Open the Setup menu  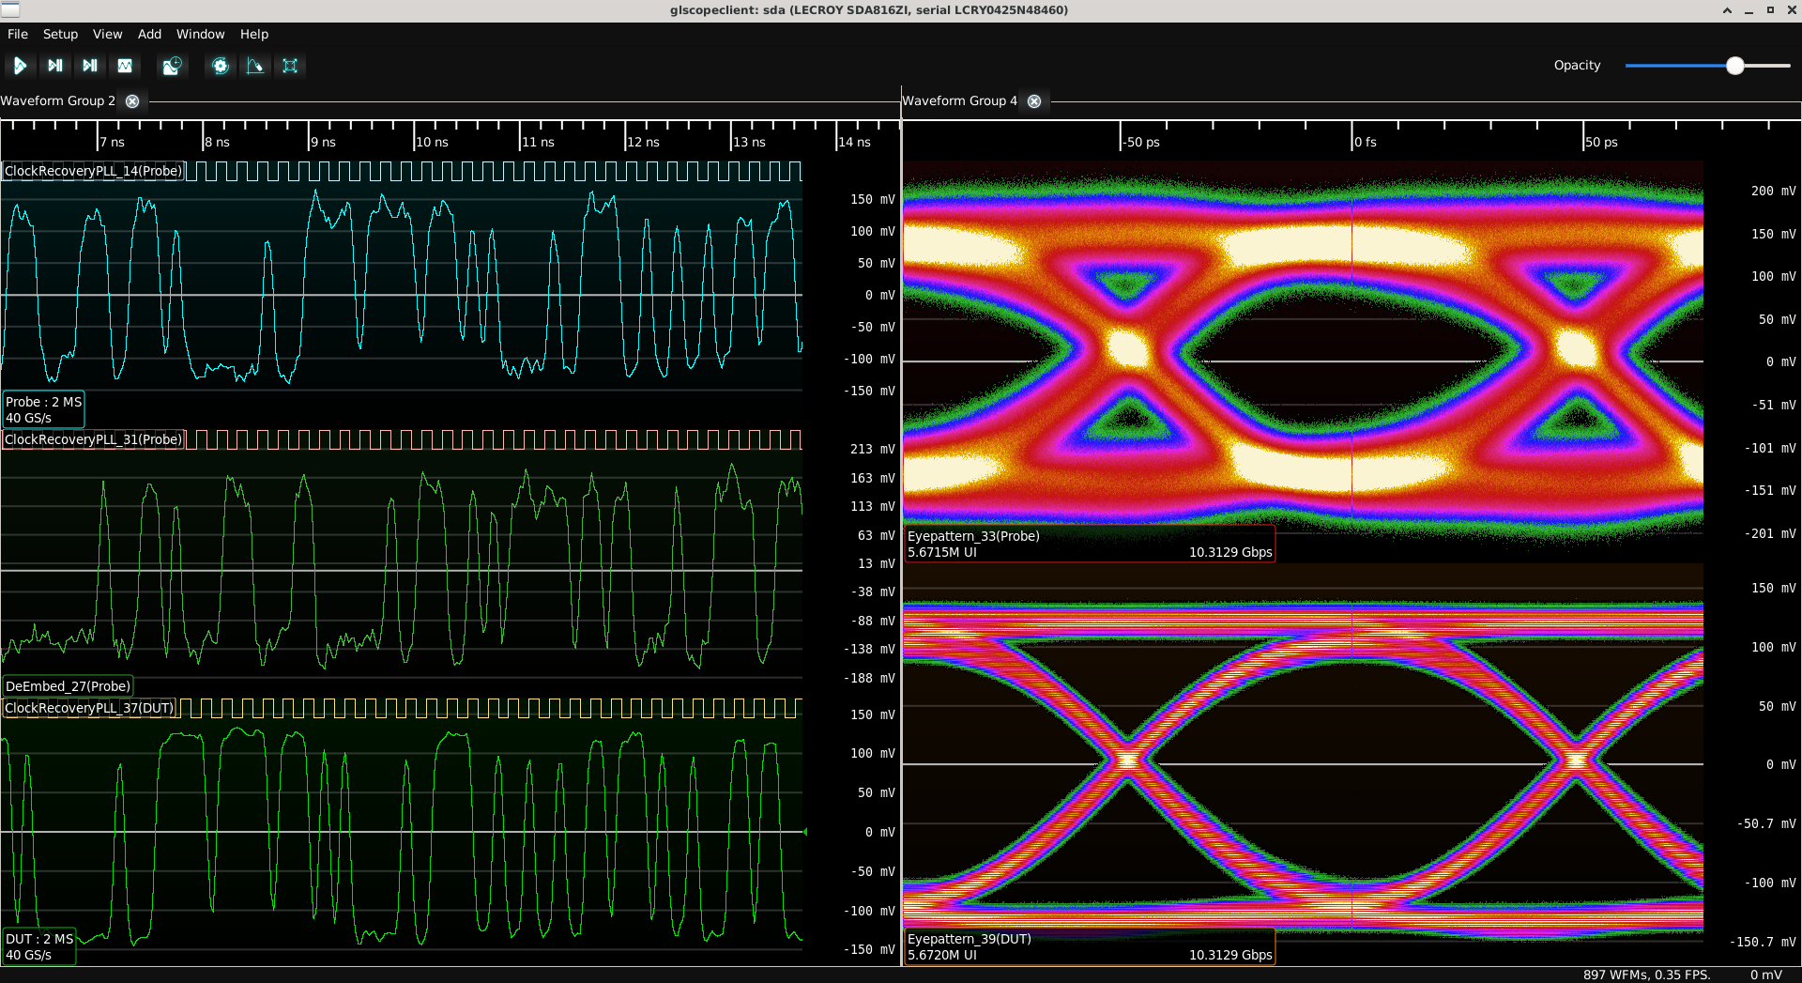[60, 34]
